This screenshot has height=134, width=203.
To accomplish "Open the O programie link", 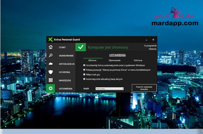I will click(x=150, y=46).
